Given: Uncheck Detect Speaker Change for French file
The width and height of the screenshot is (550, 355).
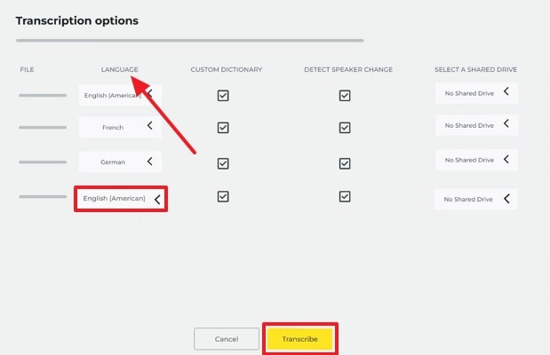Looking at the screenshot, I should tap(346, 128).
